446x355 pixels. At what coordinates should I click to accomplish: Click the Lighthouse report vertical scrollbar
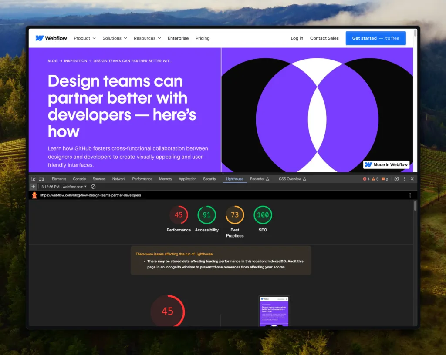[x=415, y=206]
